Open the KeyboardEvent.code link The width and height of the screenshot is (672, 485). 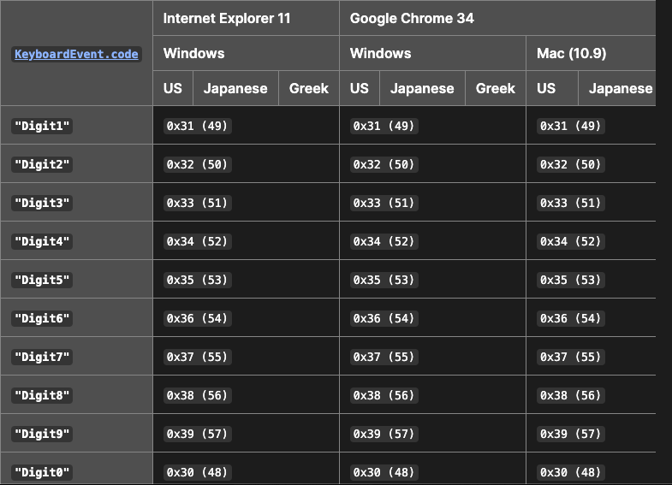[x=76, y=55]
